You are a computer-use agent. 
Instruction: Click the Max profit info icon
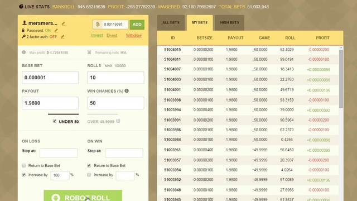click(24, 52)
